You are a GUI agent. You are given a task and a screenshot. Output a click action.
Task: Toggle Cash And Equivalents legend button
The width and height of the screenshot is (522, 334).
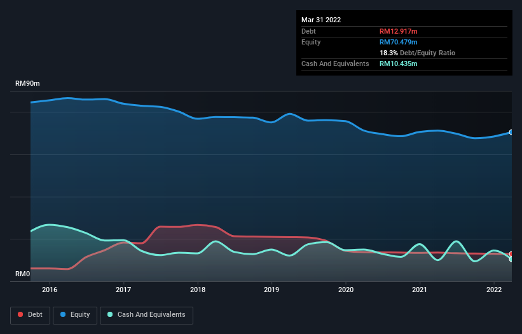pyautogui.click(x=146, y=315)
